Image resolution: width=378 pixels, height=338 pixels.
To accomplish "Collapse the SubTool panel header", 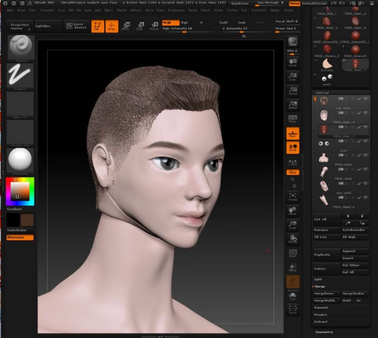I will pyautogui.click(x=322, y=93).
